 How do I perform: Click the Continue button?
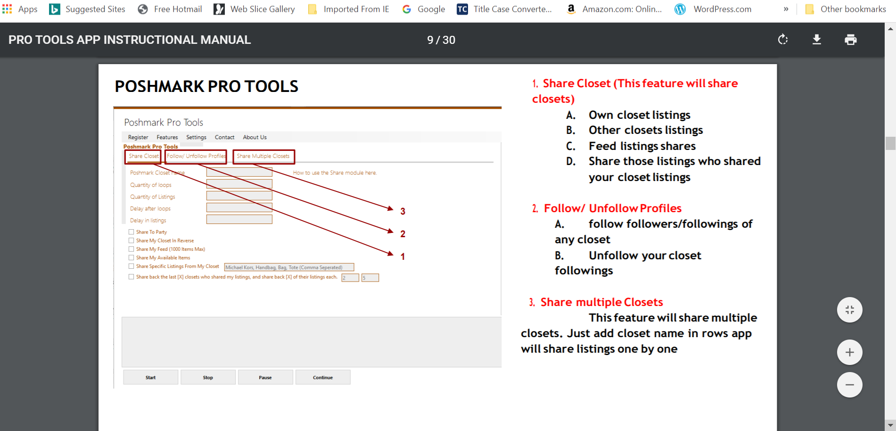tap(323, 377)
